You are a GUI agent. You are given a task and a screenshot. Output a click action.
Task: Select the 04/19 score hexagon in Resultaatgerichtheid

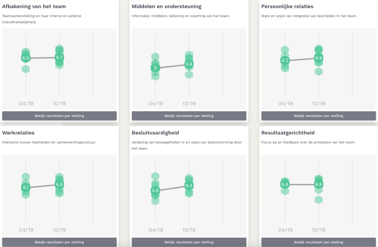(285, 185)
